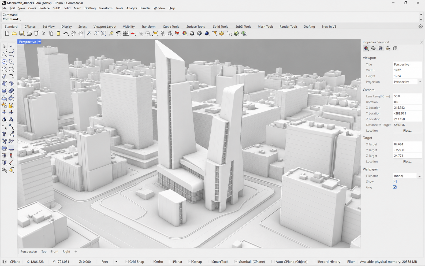Open the Perspective viewport title dropdown arrow
This screenshot has width=425, height=266.
point(39,42)
